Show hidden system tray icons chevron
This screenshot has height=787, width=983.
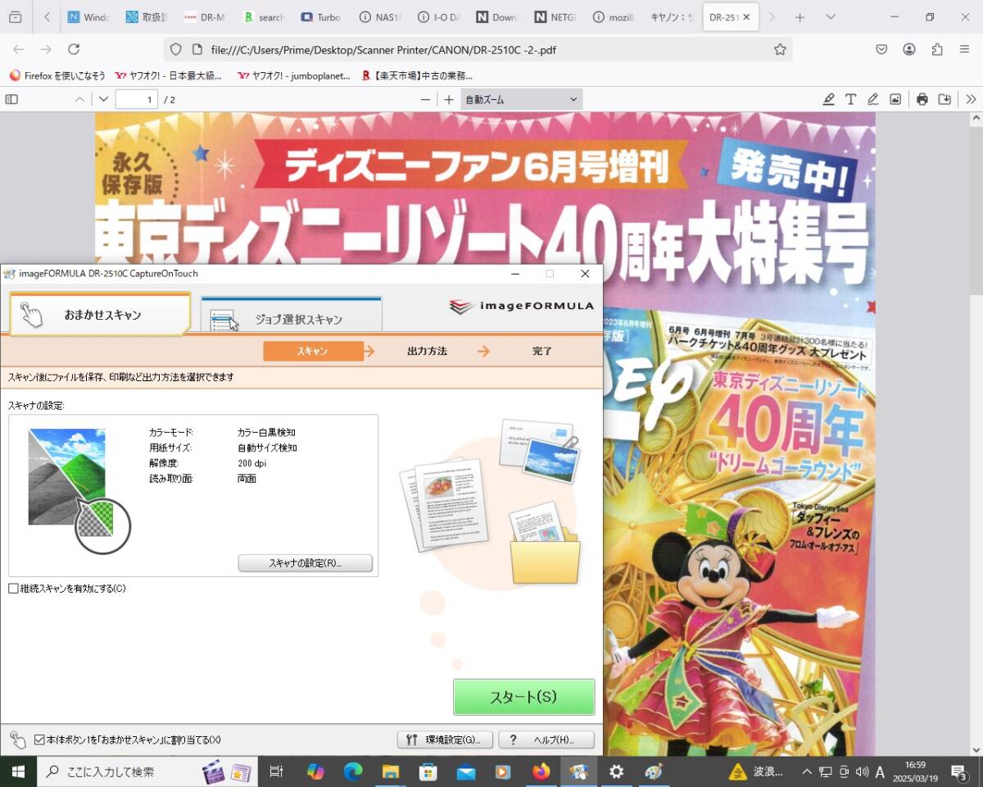[x=808, y=771]
